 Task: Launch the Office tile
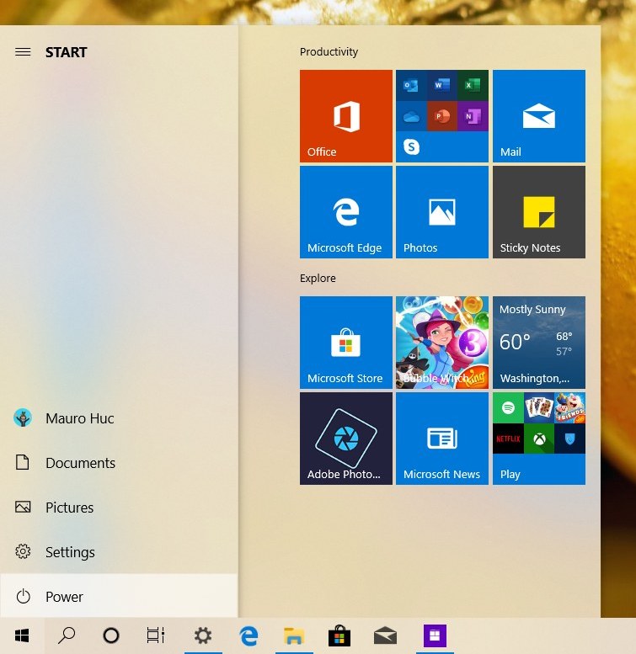pos(346,116)
